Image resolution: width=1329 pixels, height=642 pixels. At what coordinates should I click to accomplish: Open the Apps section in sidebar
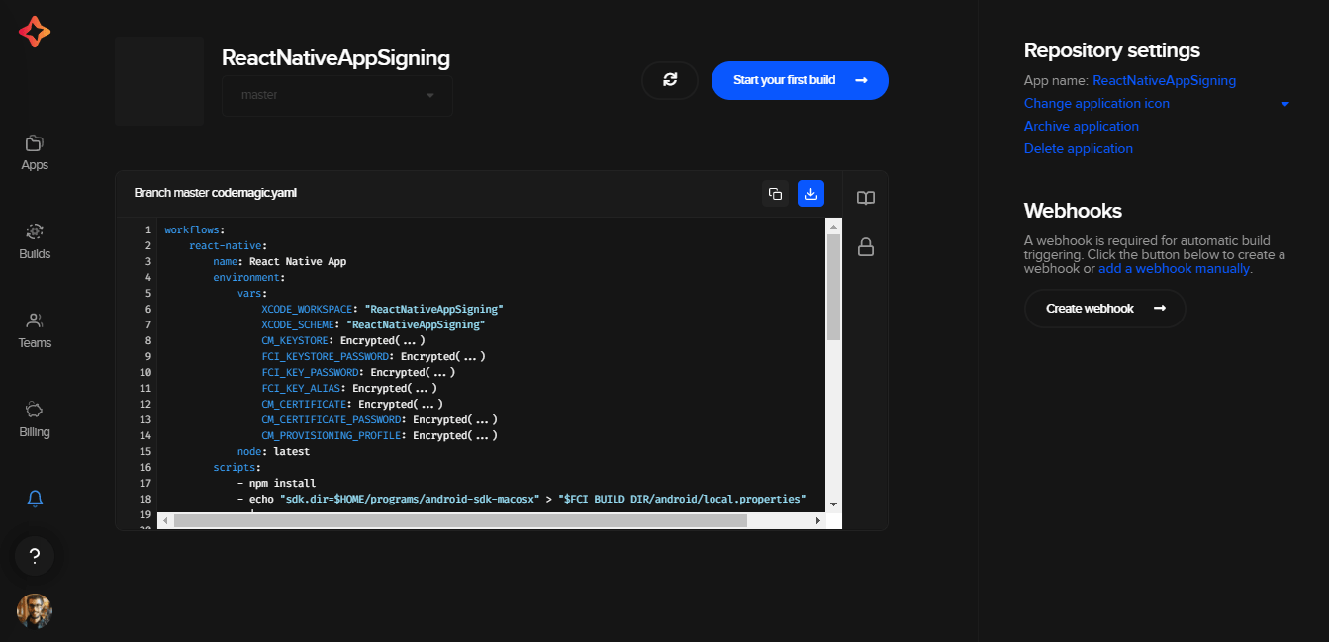[35, 153]
